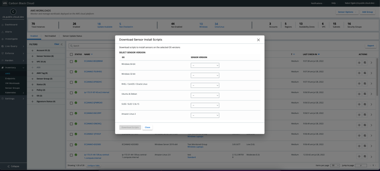This screenshot has width=380, height=171.
Task: Check the box for EC2AMAZ-DF06DHC
Action: click(x=71, y=82)
